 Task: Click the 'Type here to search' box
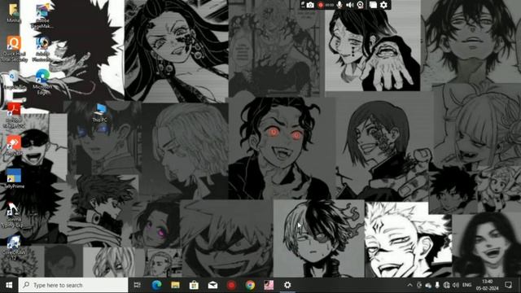coord(73,285)
